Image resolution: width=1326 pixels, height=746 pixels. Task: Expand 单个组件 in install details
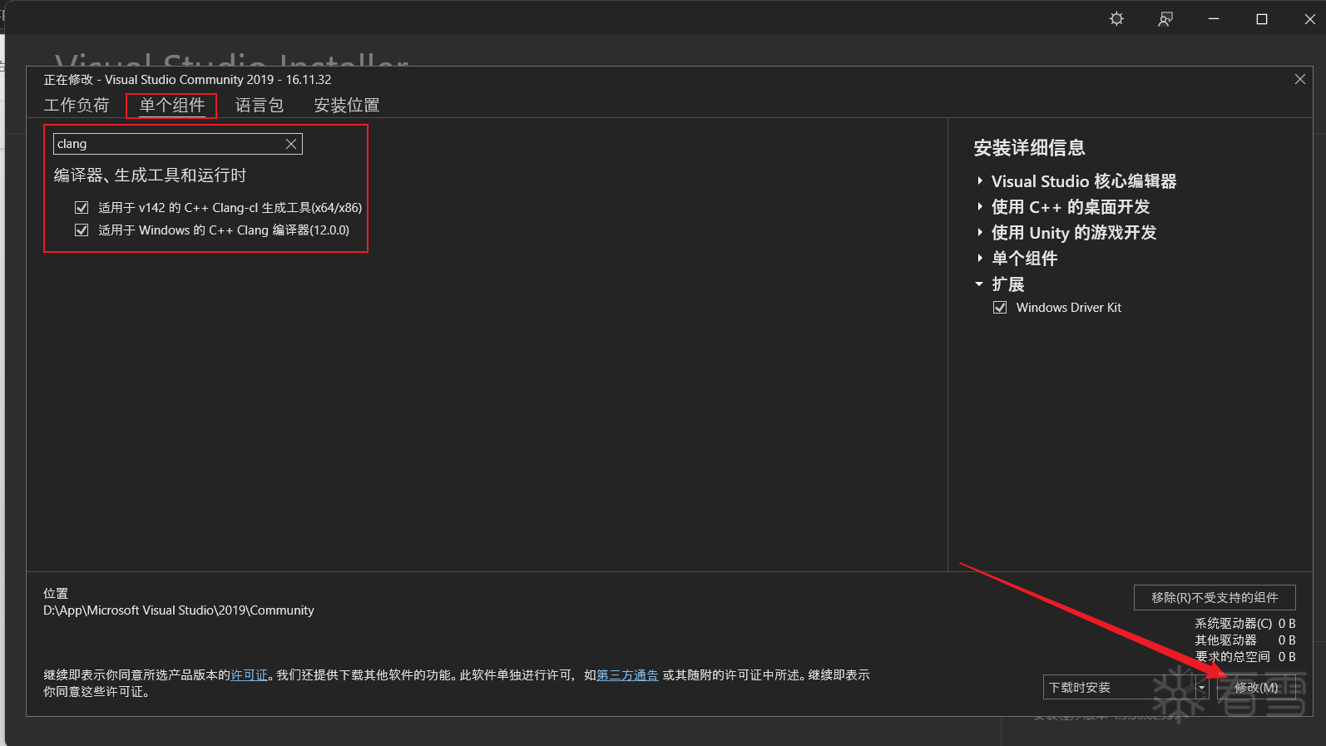coord(980,258)
